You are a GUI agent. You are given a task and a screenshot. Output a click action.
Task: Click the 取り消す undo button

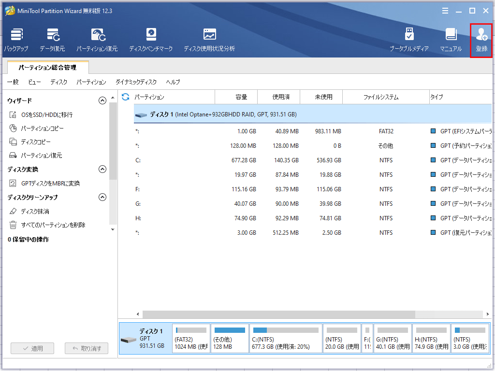click(87, 348)
